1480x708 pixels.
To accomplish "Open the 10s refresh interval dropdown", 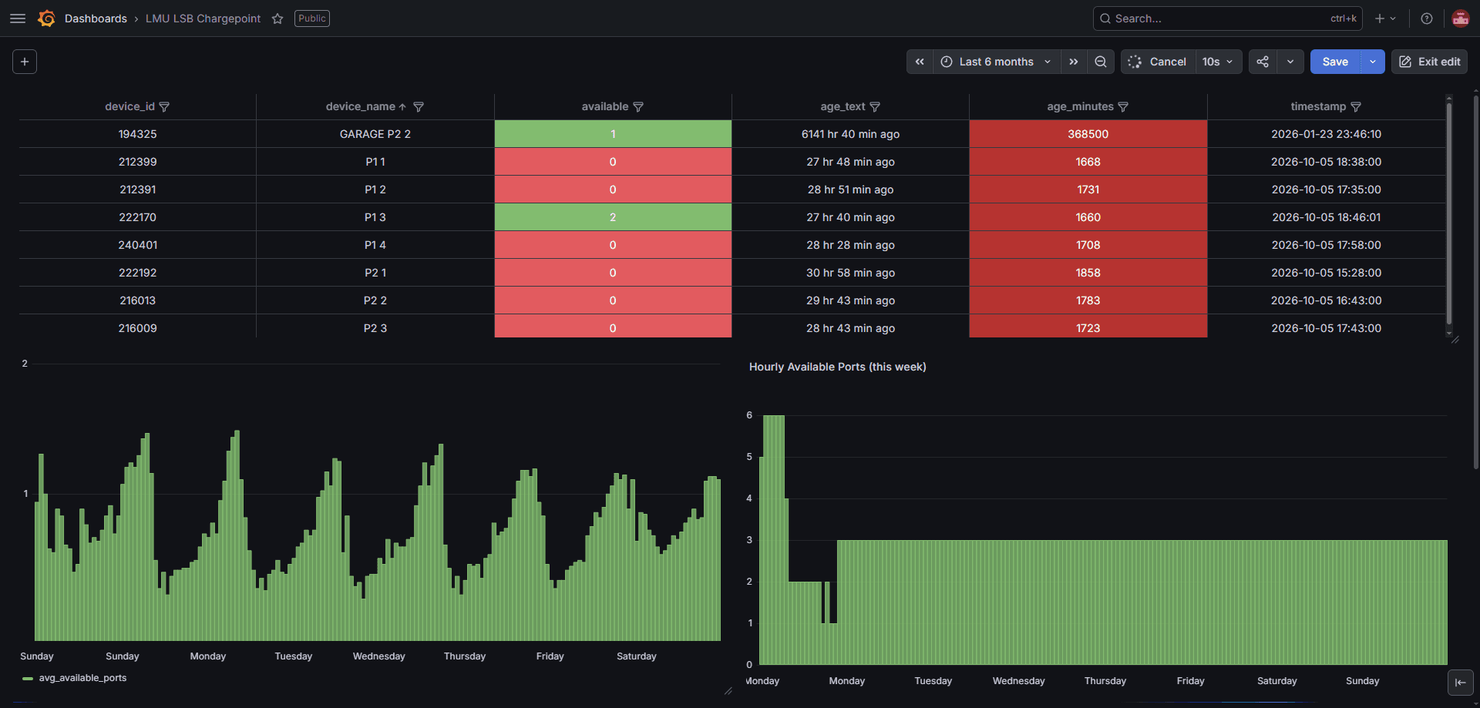I will tap(1218, 62).
